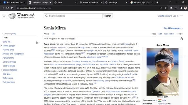Close the Post Attendee Zoom tab

pos(25,2)
